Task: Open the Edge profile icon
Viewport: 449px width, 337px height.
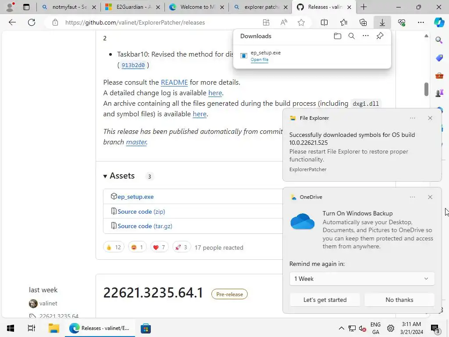Action: 10,7
